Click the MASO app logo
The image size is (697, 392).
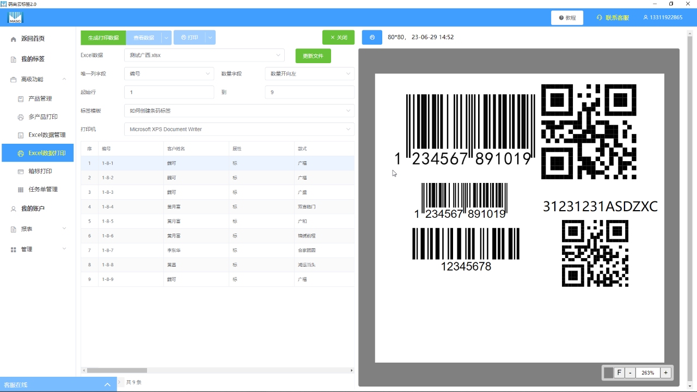(15, 18)
